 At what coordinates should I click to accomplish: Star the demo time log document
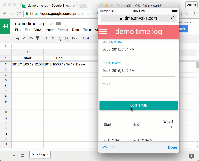[x=51, y=24]
